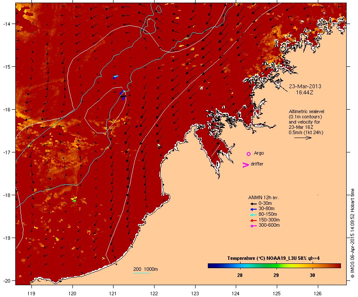Click the dark blue end of temperature colorbar
This screenshot has height=297, width=358.
pyautogui.click(x=210, y=266)
